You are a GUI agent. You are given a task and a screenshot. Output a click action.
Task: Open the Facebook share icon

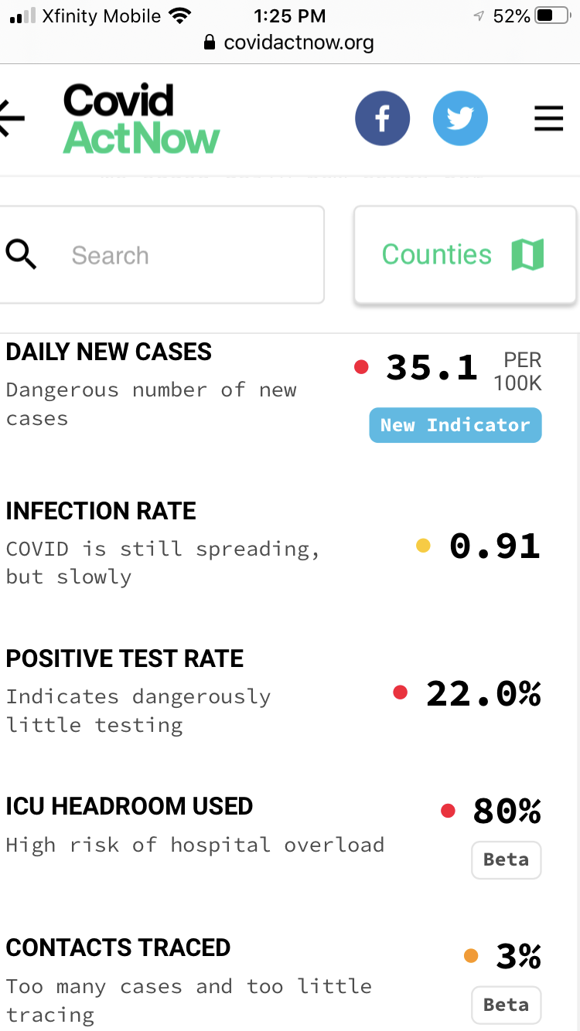tap(382, 118)
